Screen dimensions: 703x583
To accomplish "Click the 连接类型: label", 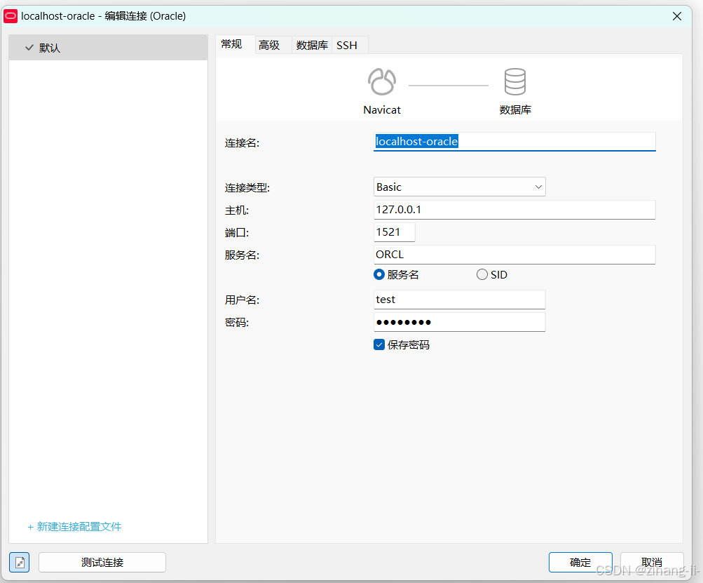I will pos(247,187).
